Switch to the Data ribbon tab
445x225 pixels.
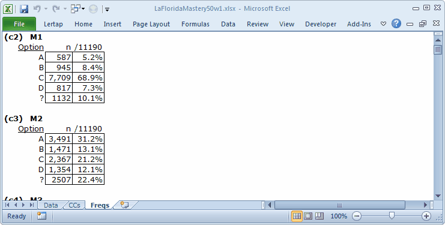tap(228, 24)
